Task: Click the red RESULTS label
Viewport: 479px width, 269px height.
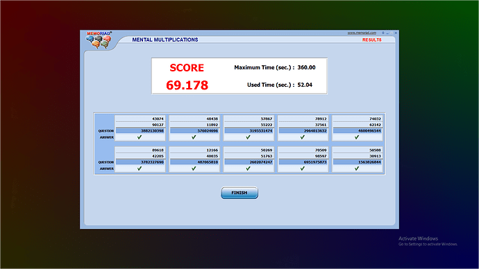Action: tap(372, 40)
